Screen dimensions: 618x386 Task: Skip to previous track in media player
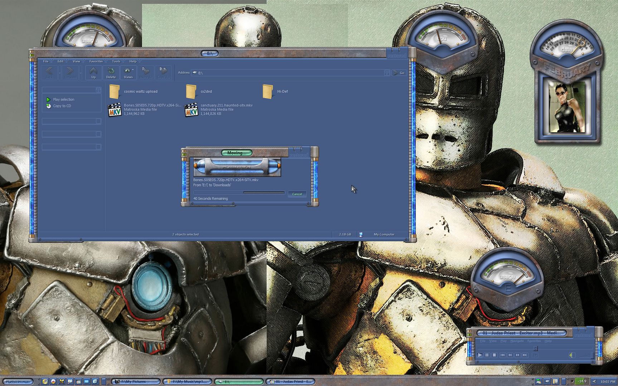502,355
